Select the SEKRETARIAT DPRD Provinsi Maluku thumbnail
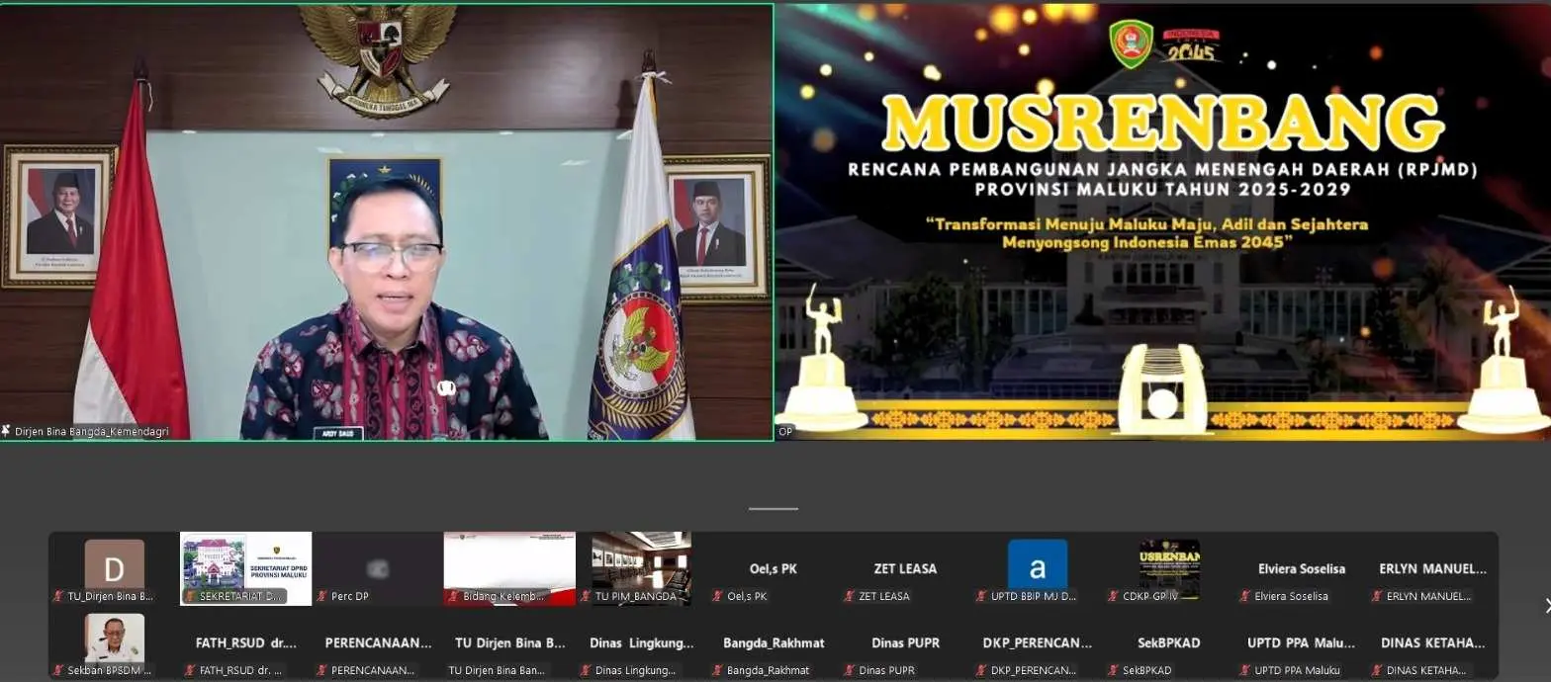 [245, 561]
